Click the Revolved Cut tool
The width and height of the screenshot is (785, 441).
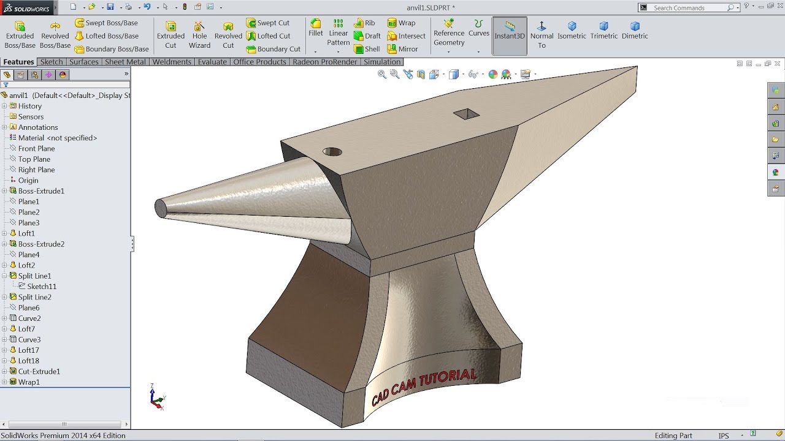[228, 36]
